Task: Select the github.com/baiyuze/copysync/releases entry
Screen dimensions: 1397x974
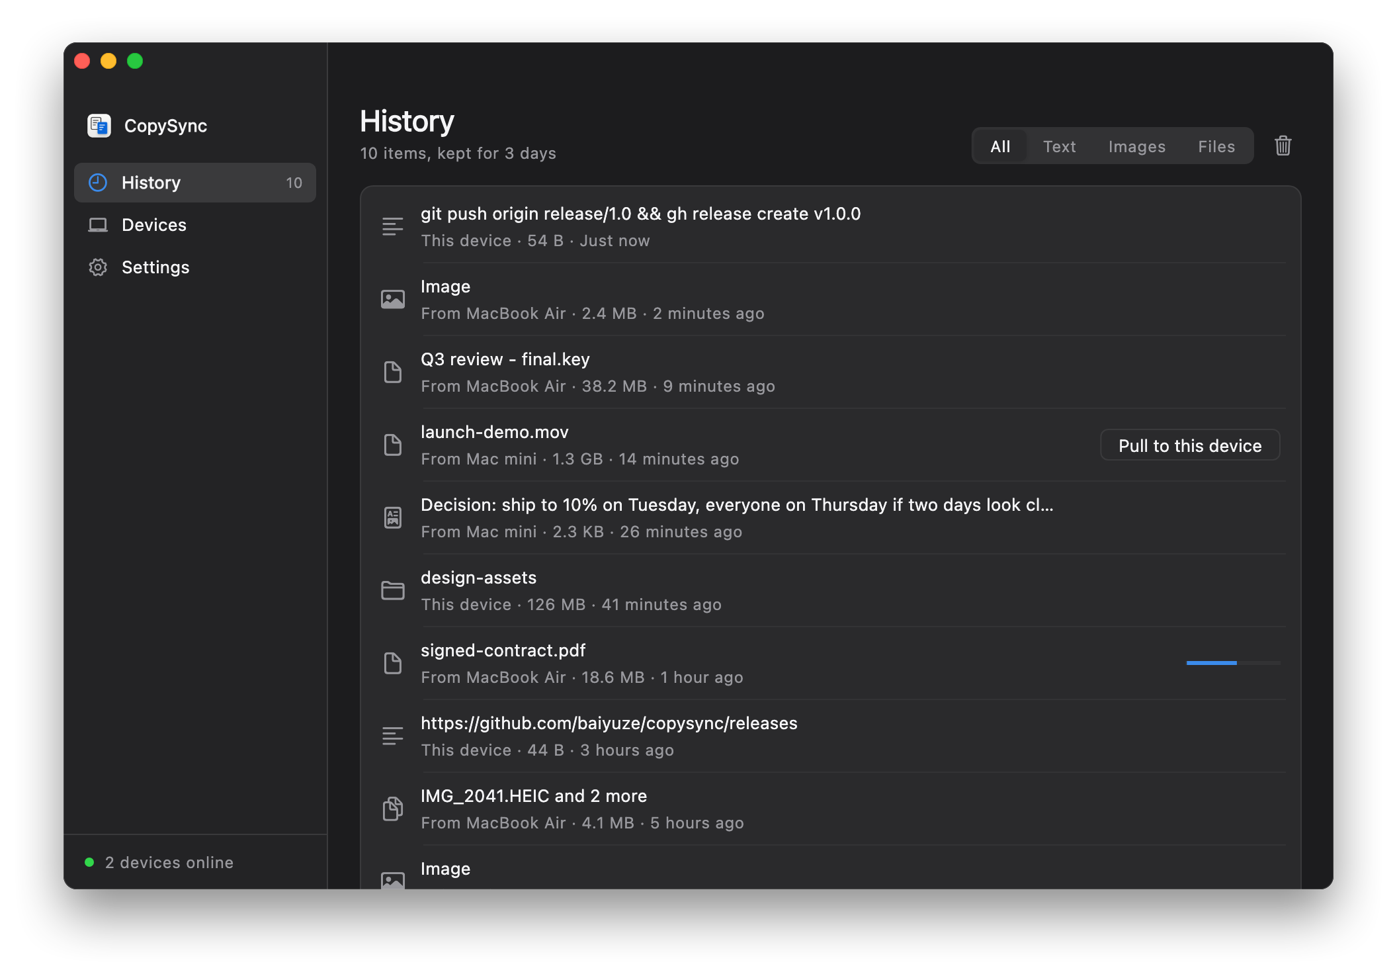Action: (x=831, y=736)
